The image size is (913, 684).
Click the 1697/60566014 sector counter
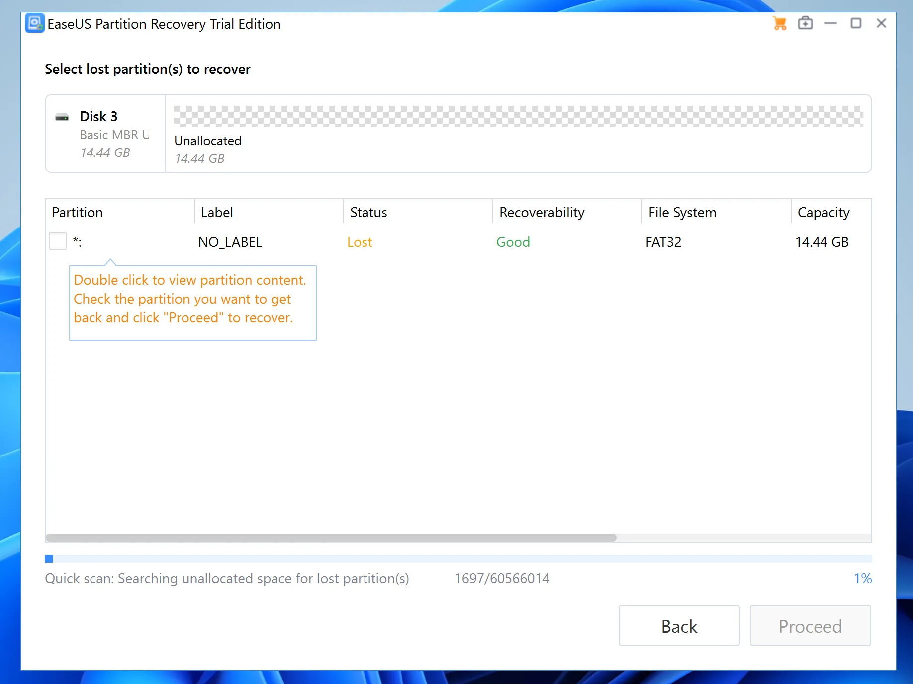(x=502, y=578)
